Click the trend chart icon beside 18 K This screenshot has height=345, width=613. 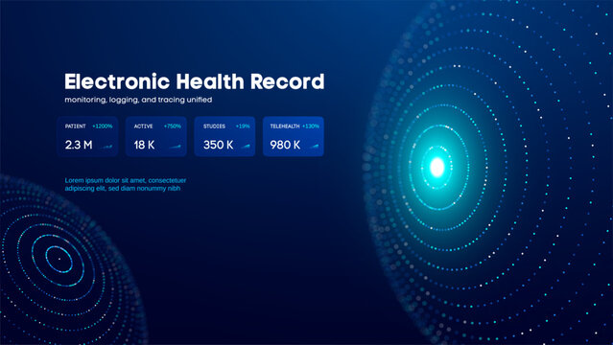point(176,147)
